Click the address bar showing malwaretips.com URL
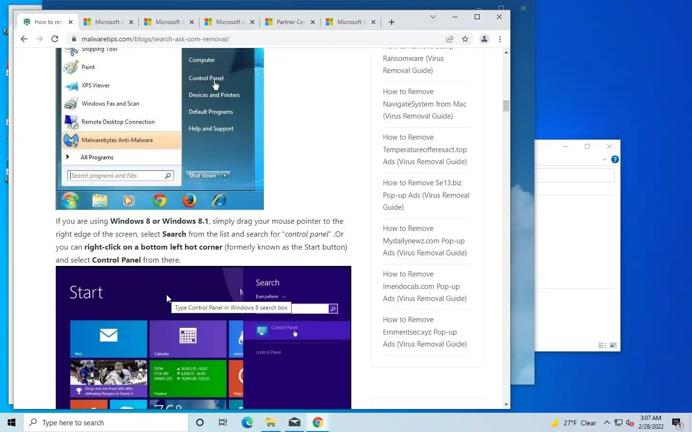The width and height of the screenshot is (692, 432). pyautogui.click(x=259, y=39)
